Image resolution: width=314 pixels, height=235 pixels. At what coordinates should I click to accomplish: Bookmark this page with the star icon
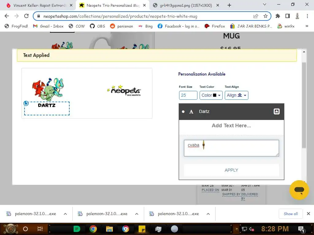coord(266,16)
